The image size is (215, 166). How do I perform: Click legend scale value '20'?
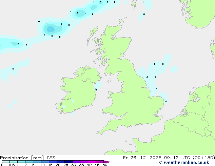(x=58, y=165)
